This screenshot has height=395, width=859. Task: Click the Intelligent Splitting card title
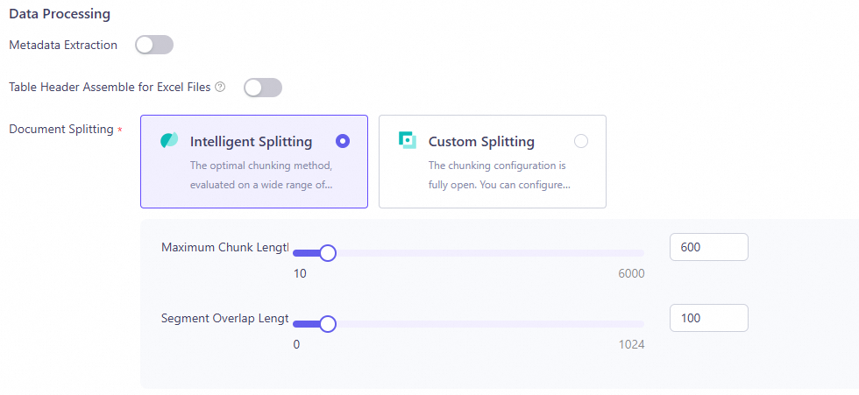pyautogui.click(x=251, y=142)
